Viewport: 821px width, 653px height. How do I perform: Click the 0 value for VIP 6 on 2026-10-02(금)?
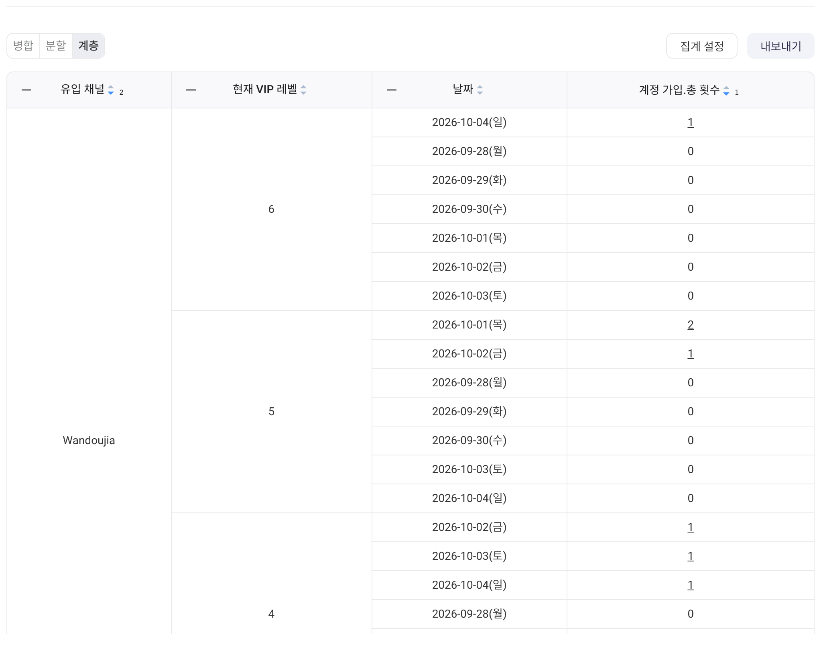tap(690, 267)
